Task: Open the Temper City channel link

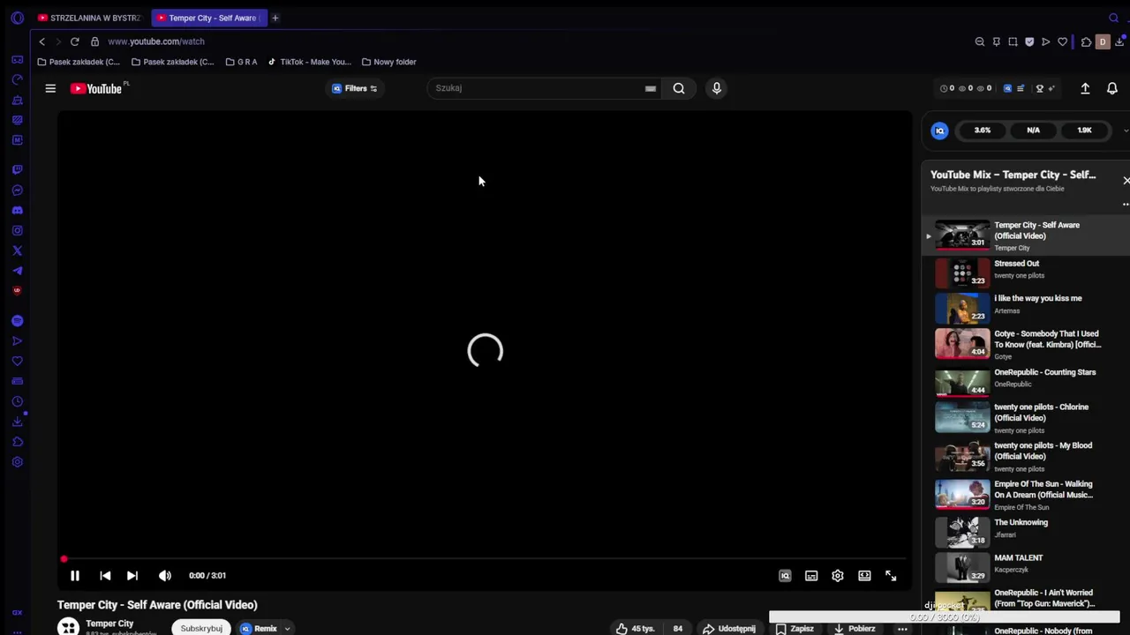Action: point(109,624)
